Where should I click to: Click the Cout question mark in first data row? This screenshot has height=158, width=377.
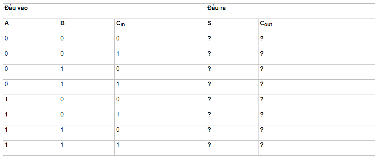(262, 39)
